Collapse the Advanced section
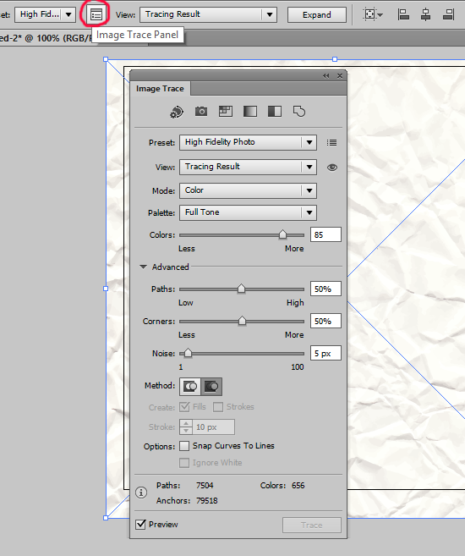The image size is (465, 556). click(x=143, y=267)
